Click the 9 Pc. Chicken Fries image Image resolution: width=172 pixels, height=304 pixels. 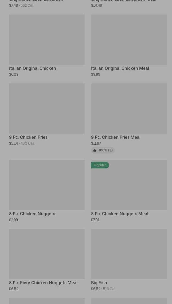point(47,109)
